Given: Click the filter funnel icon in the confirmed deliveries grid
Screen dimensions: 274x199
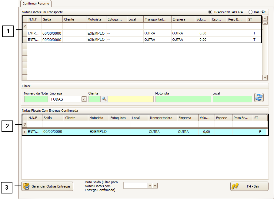Looking at the screenshot, I should [25, 124].
